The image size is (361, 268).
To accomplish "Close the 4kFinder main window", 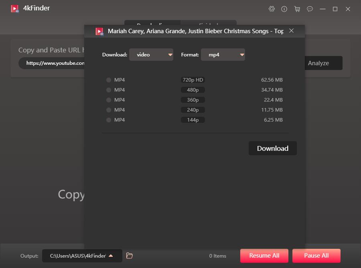I will [x=348, y=9].
